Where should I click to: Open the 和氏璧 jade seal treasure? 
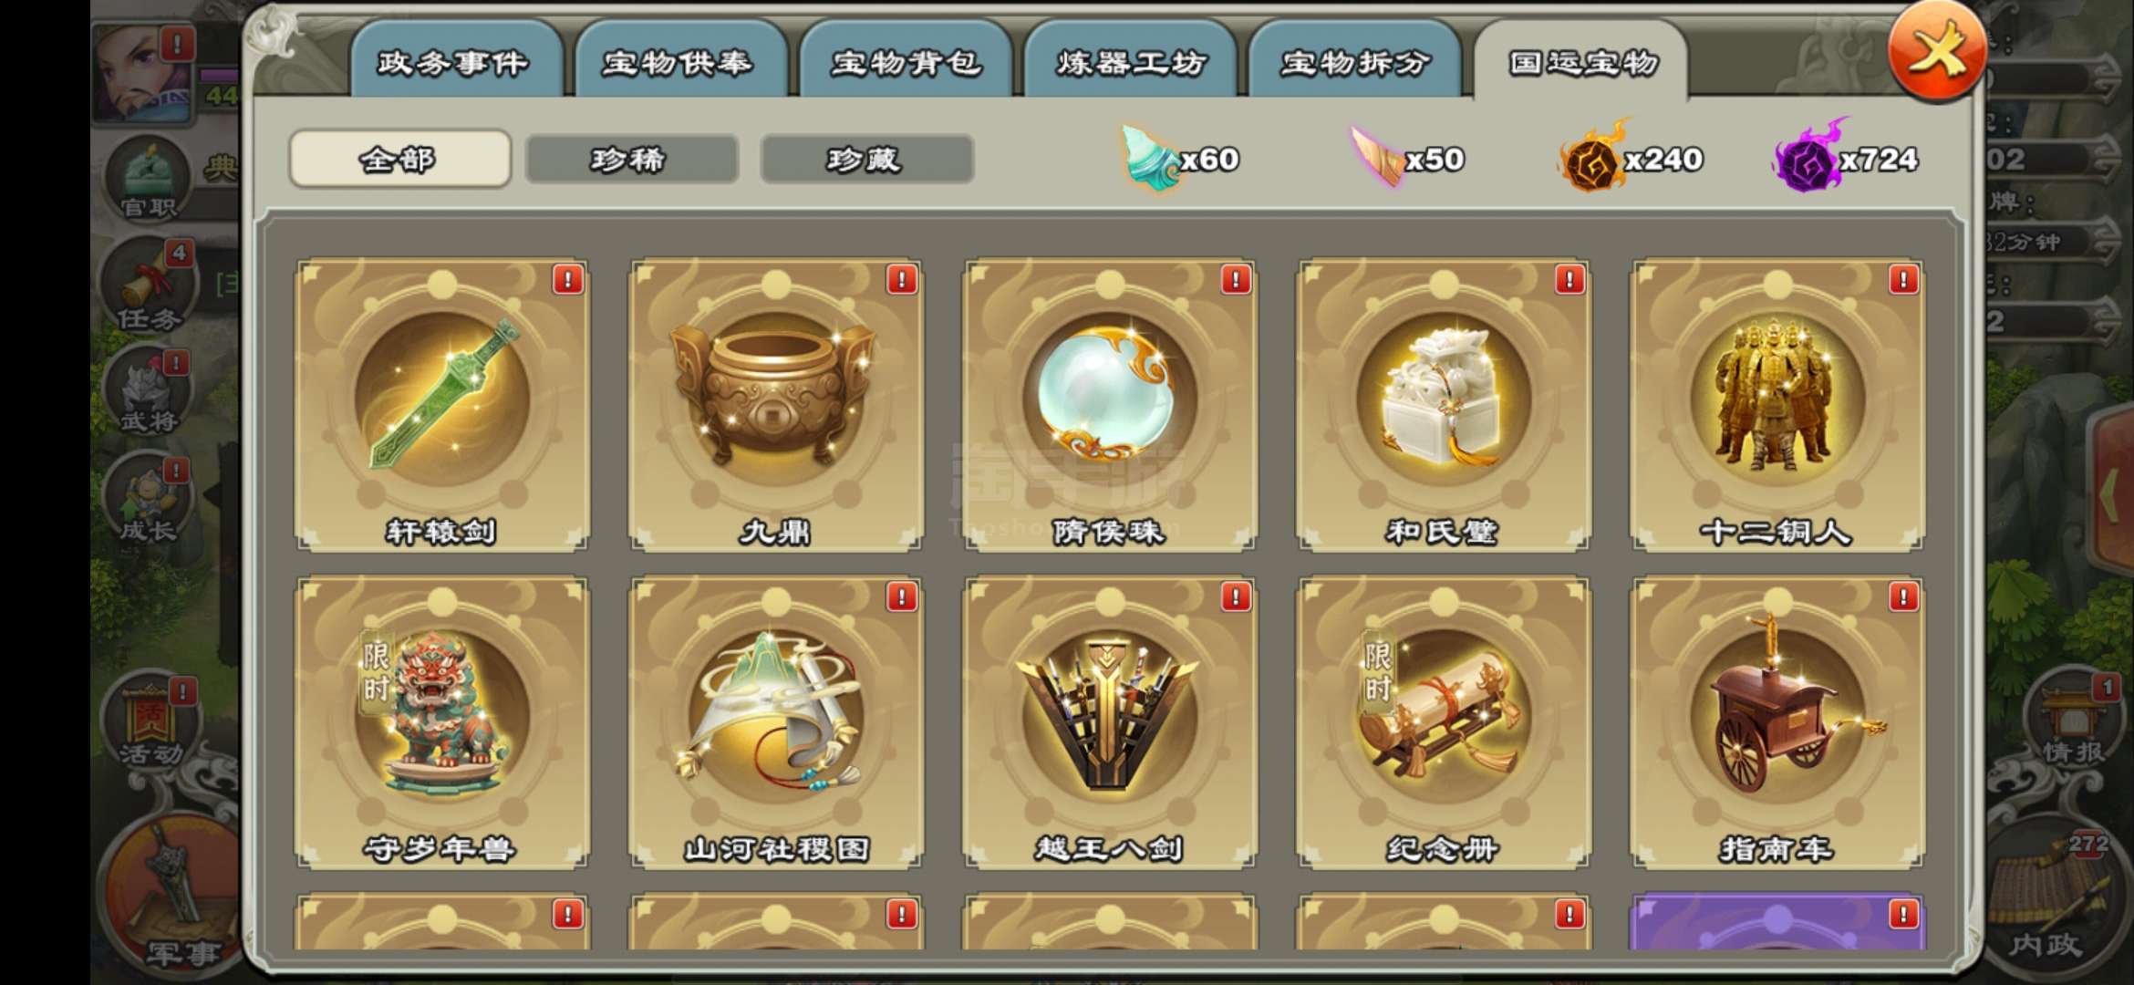coord(1443,405)
